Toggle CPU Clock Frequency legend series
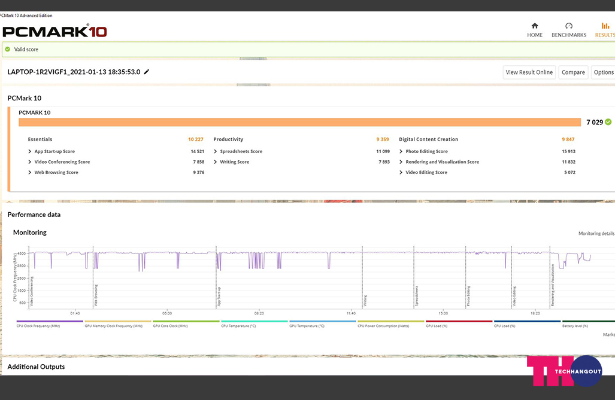The height and width of the screenshot is (400, 615). [x=50, y=324]
